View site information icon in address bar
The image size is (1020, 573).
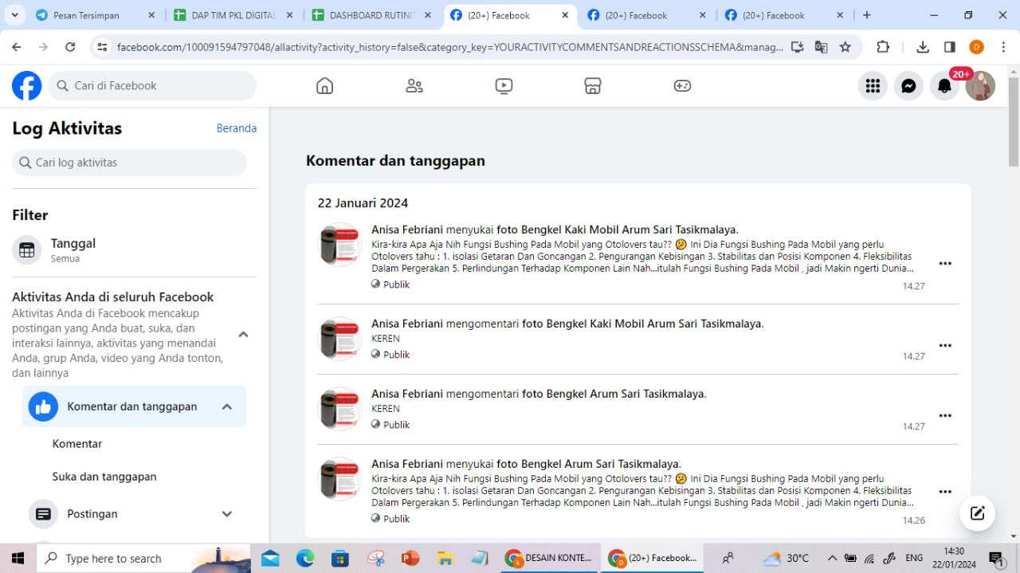102,47
